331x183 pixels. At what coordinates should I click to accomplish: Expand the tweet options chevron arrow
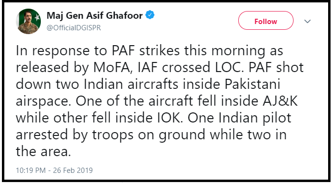click(x=307, y=22)
